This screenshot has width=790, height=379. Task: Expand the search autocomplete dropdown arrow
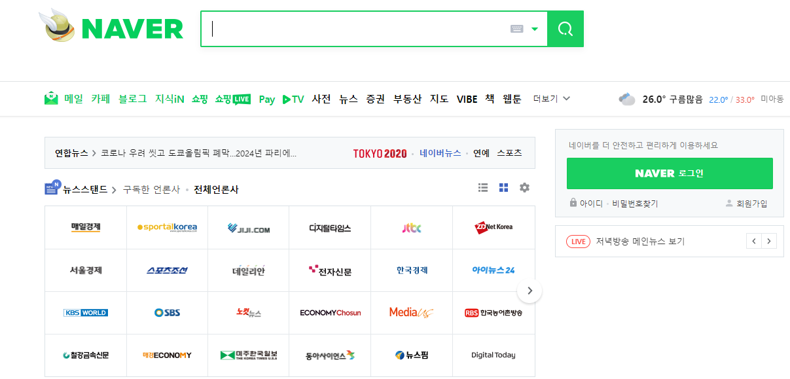click(535, 29)
